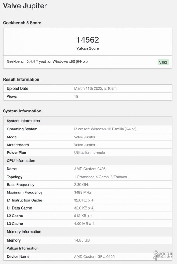The image size is (177, 264).
Task: Click the Vulkan Score label
Action: 88,48
